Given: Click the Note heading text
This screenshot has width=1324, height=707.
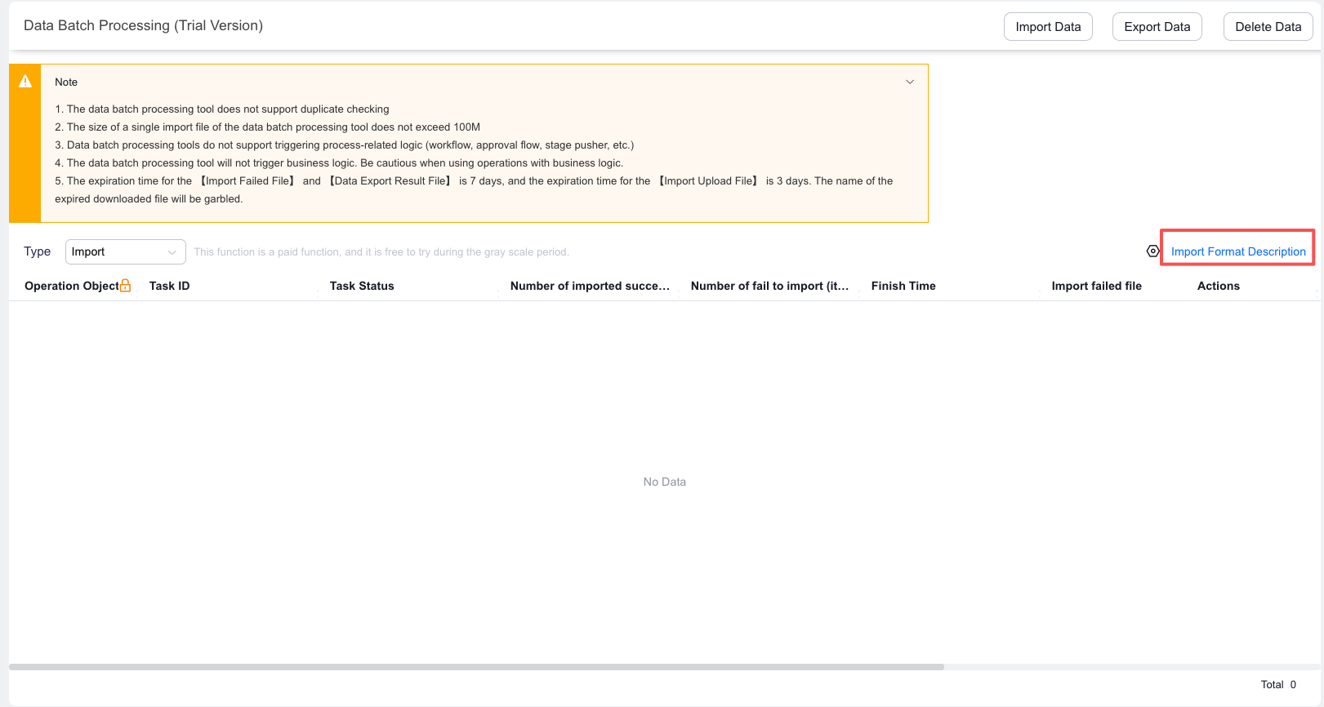Looking at the screenshot, I should [66, 82].
